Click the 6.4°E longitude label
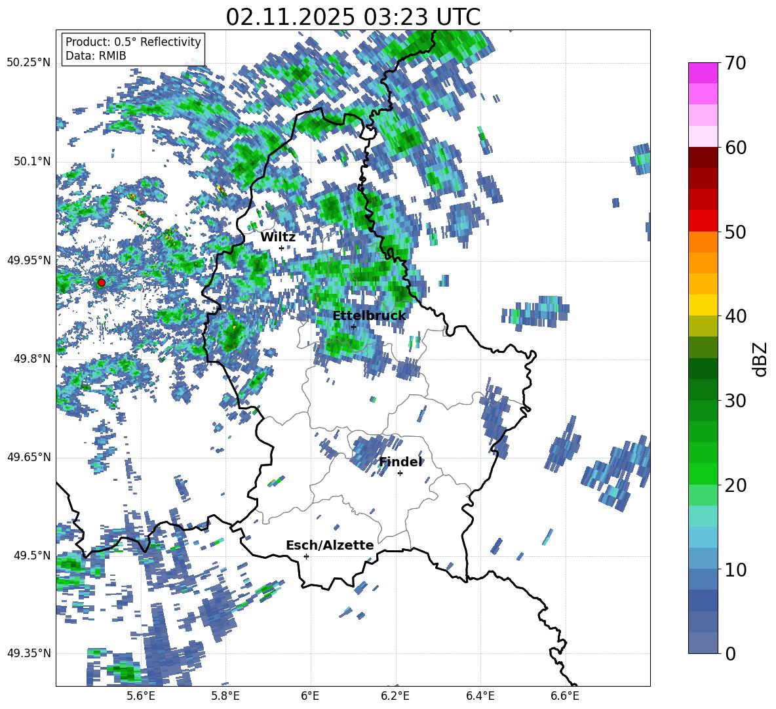 point(480,696)
